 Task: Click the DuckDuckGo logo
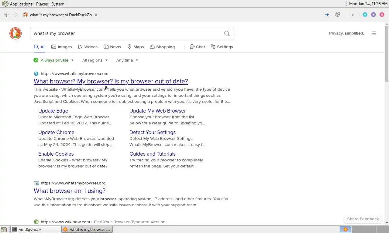click(15, 33)
